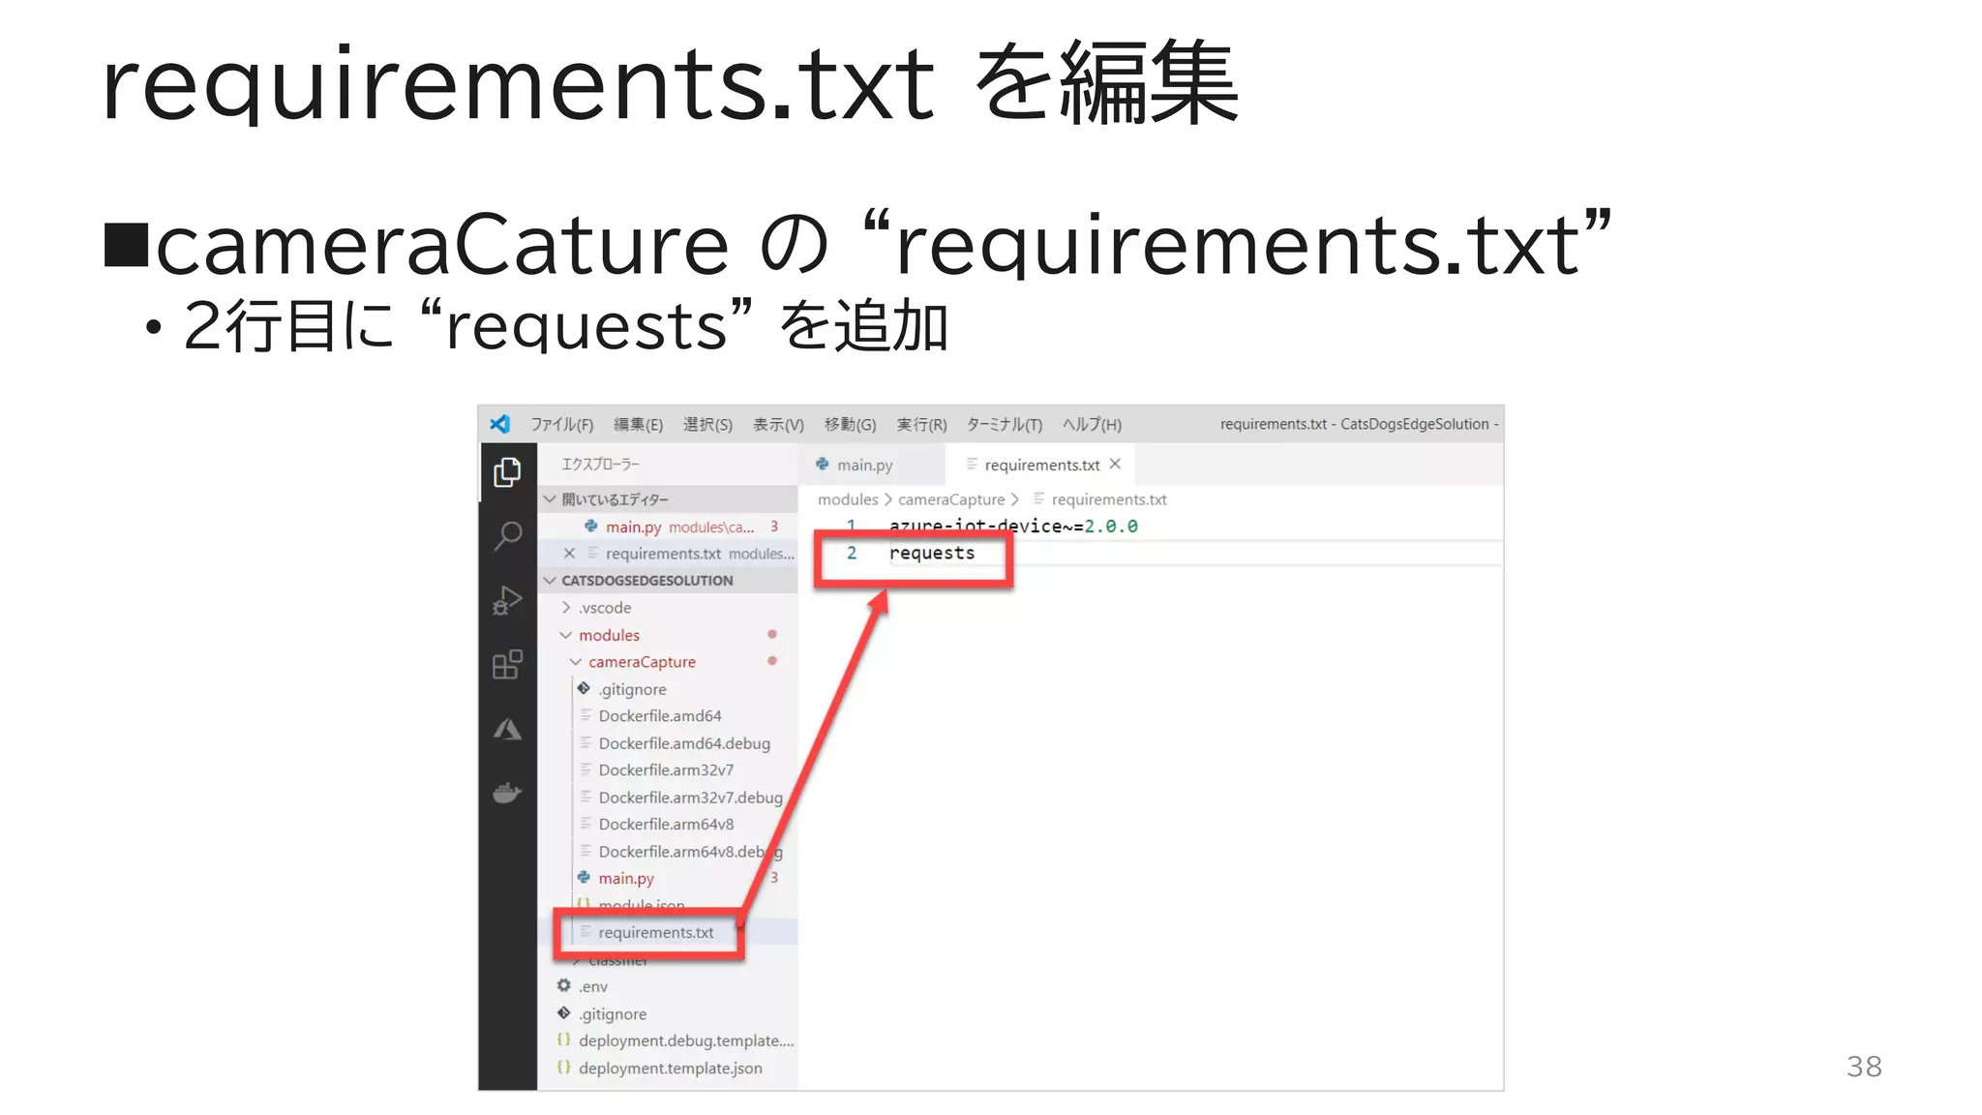Close the requirements.txt editor tab

click(1115, 464)
